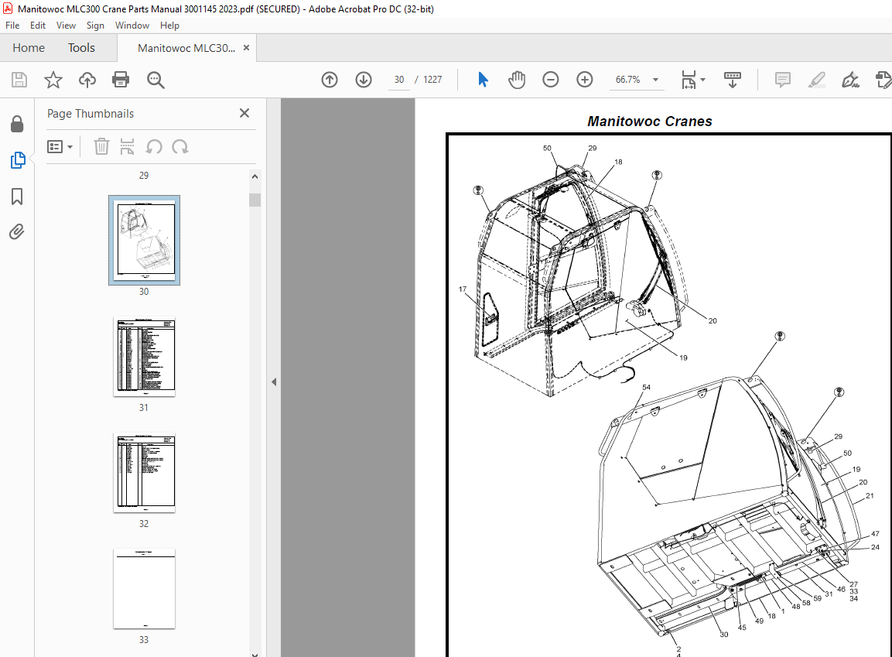Collapse the navigation pane arrow

point(274,382)
